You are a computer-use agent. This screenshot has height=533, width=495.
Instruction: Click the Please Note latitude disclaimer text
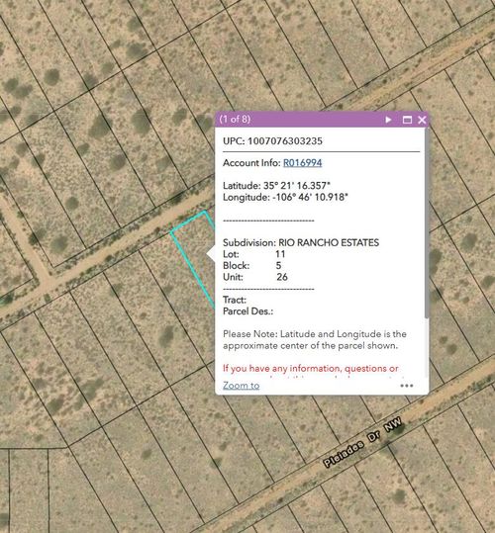point(315,339)
